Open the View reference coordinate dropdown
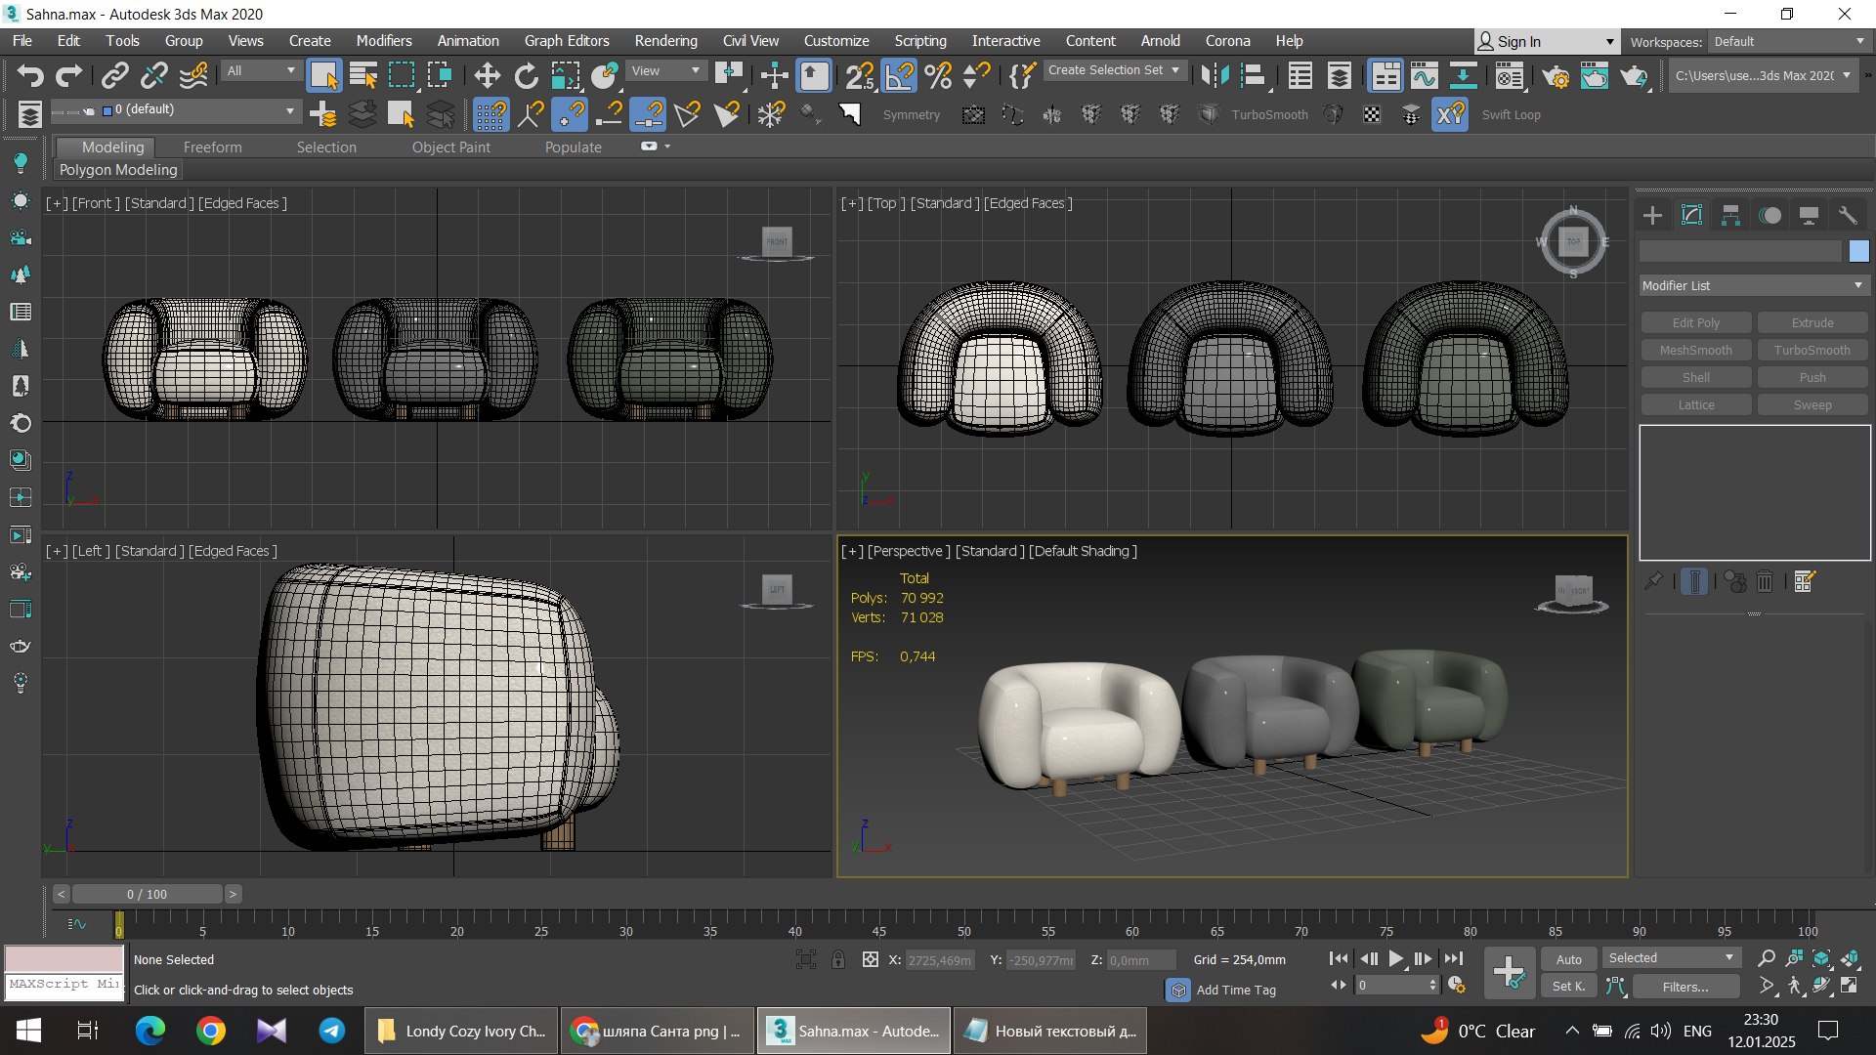Image resolution: width=1876 pixels, height=1055 pixels. point(665,70)
